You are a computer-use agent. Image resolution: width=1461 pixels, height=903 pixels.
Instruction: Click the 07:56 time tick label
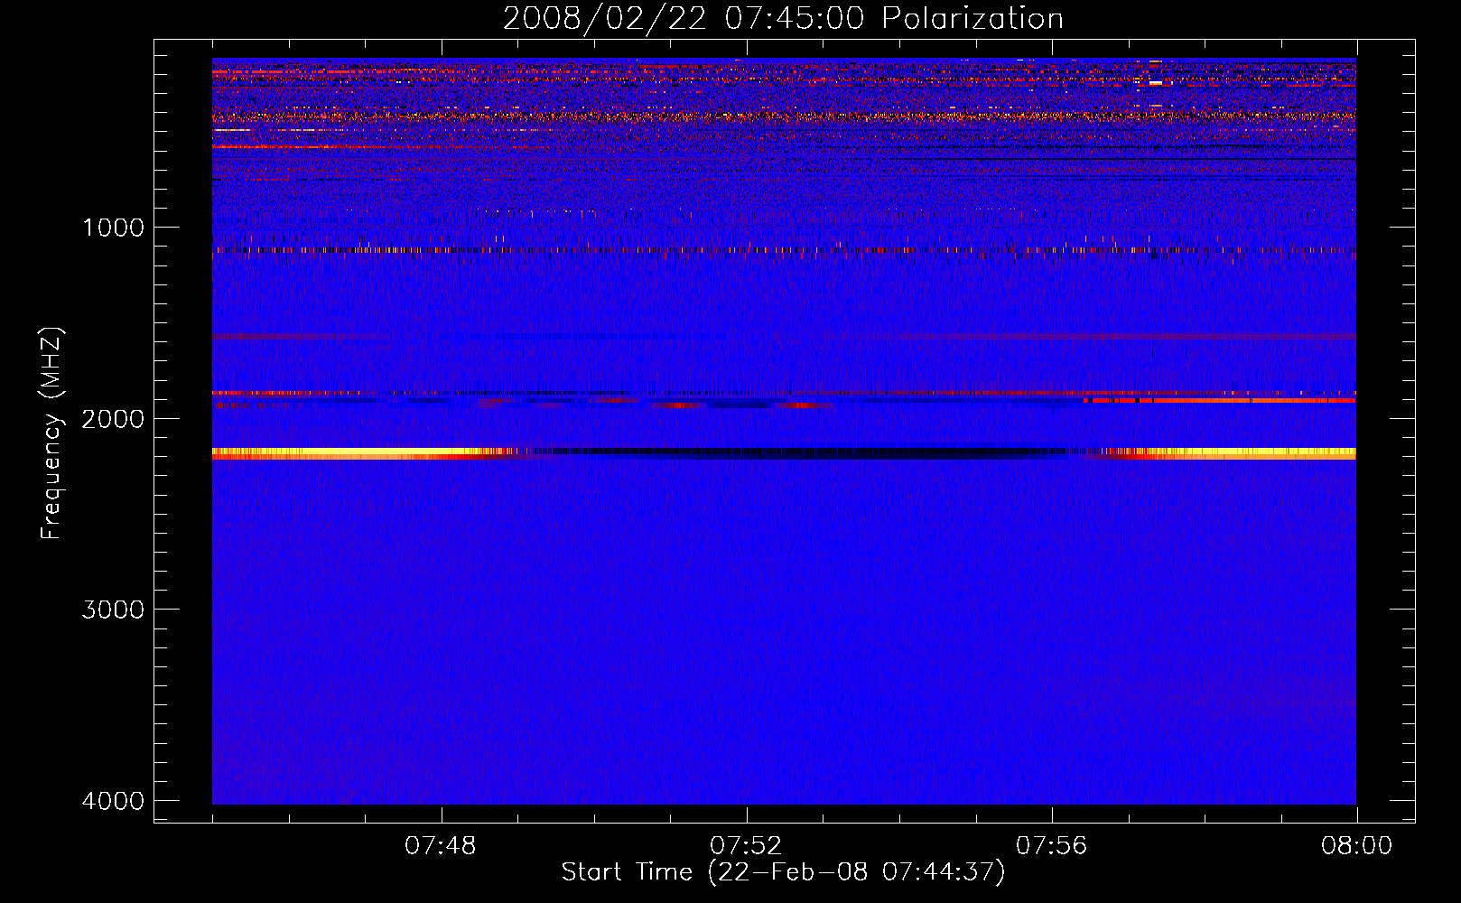[x=1051, y=846]
